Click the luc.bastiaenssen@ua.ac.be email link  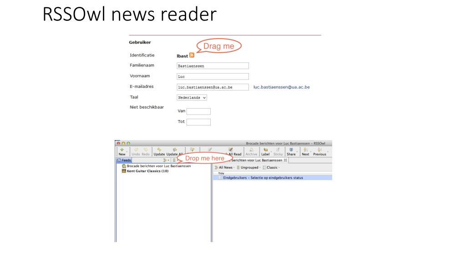point(281,87)
